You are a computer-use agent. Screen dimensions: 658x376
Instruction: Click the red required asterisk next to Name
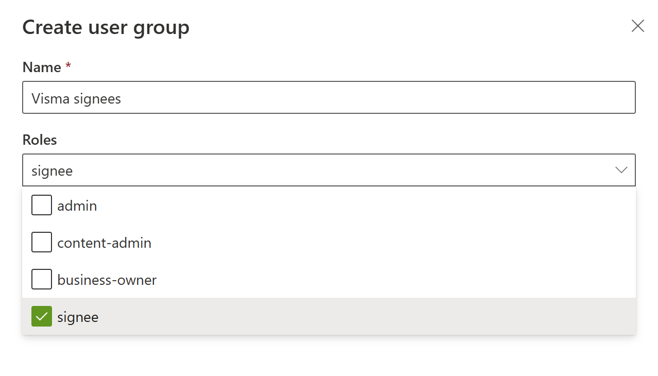click(x=68, y=66)
